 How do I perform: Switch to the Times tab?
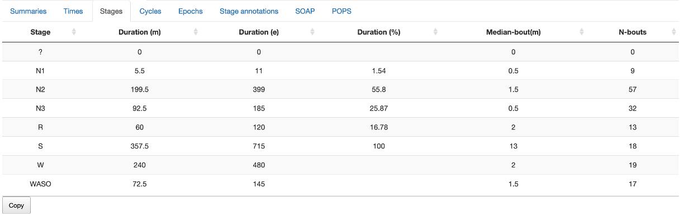click(73, 11)
